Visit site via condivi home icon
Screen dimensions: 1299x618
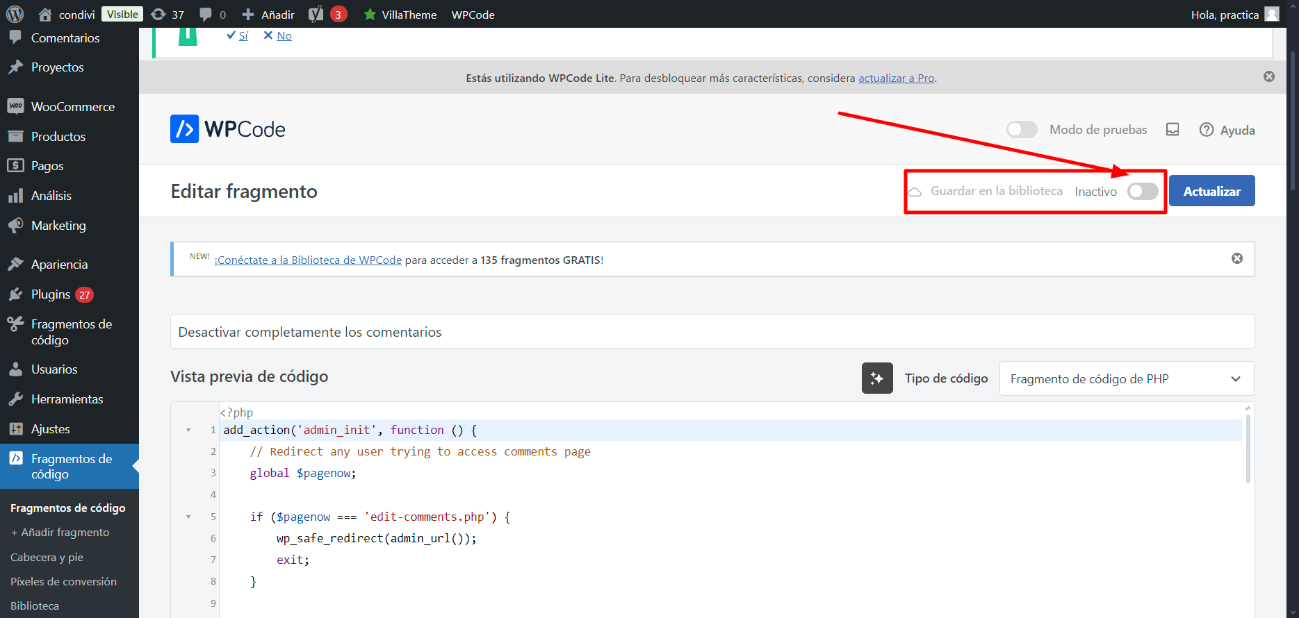pos(45,14)
